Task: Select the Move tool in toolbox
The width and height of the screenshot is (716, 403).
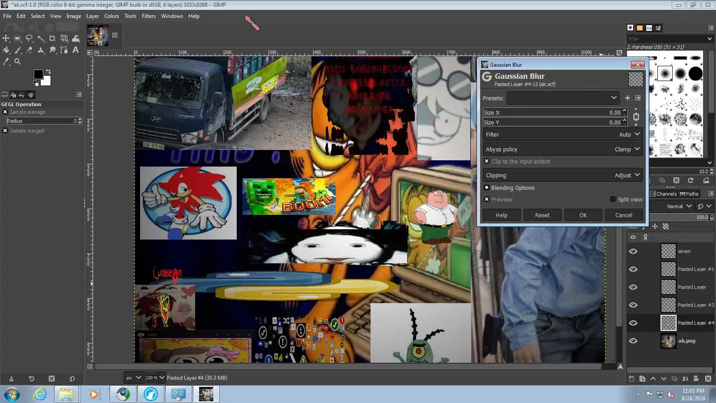Action: point(6,39)
